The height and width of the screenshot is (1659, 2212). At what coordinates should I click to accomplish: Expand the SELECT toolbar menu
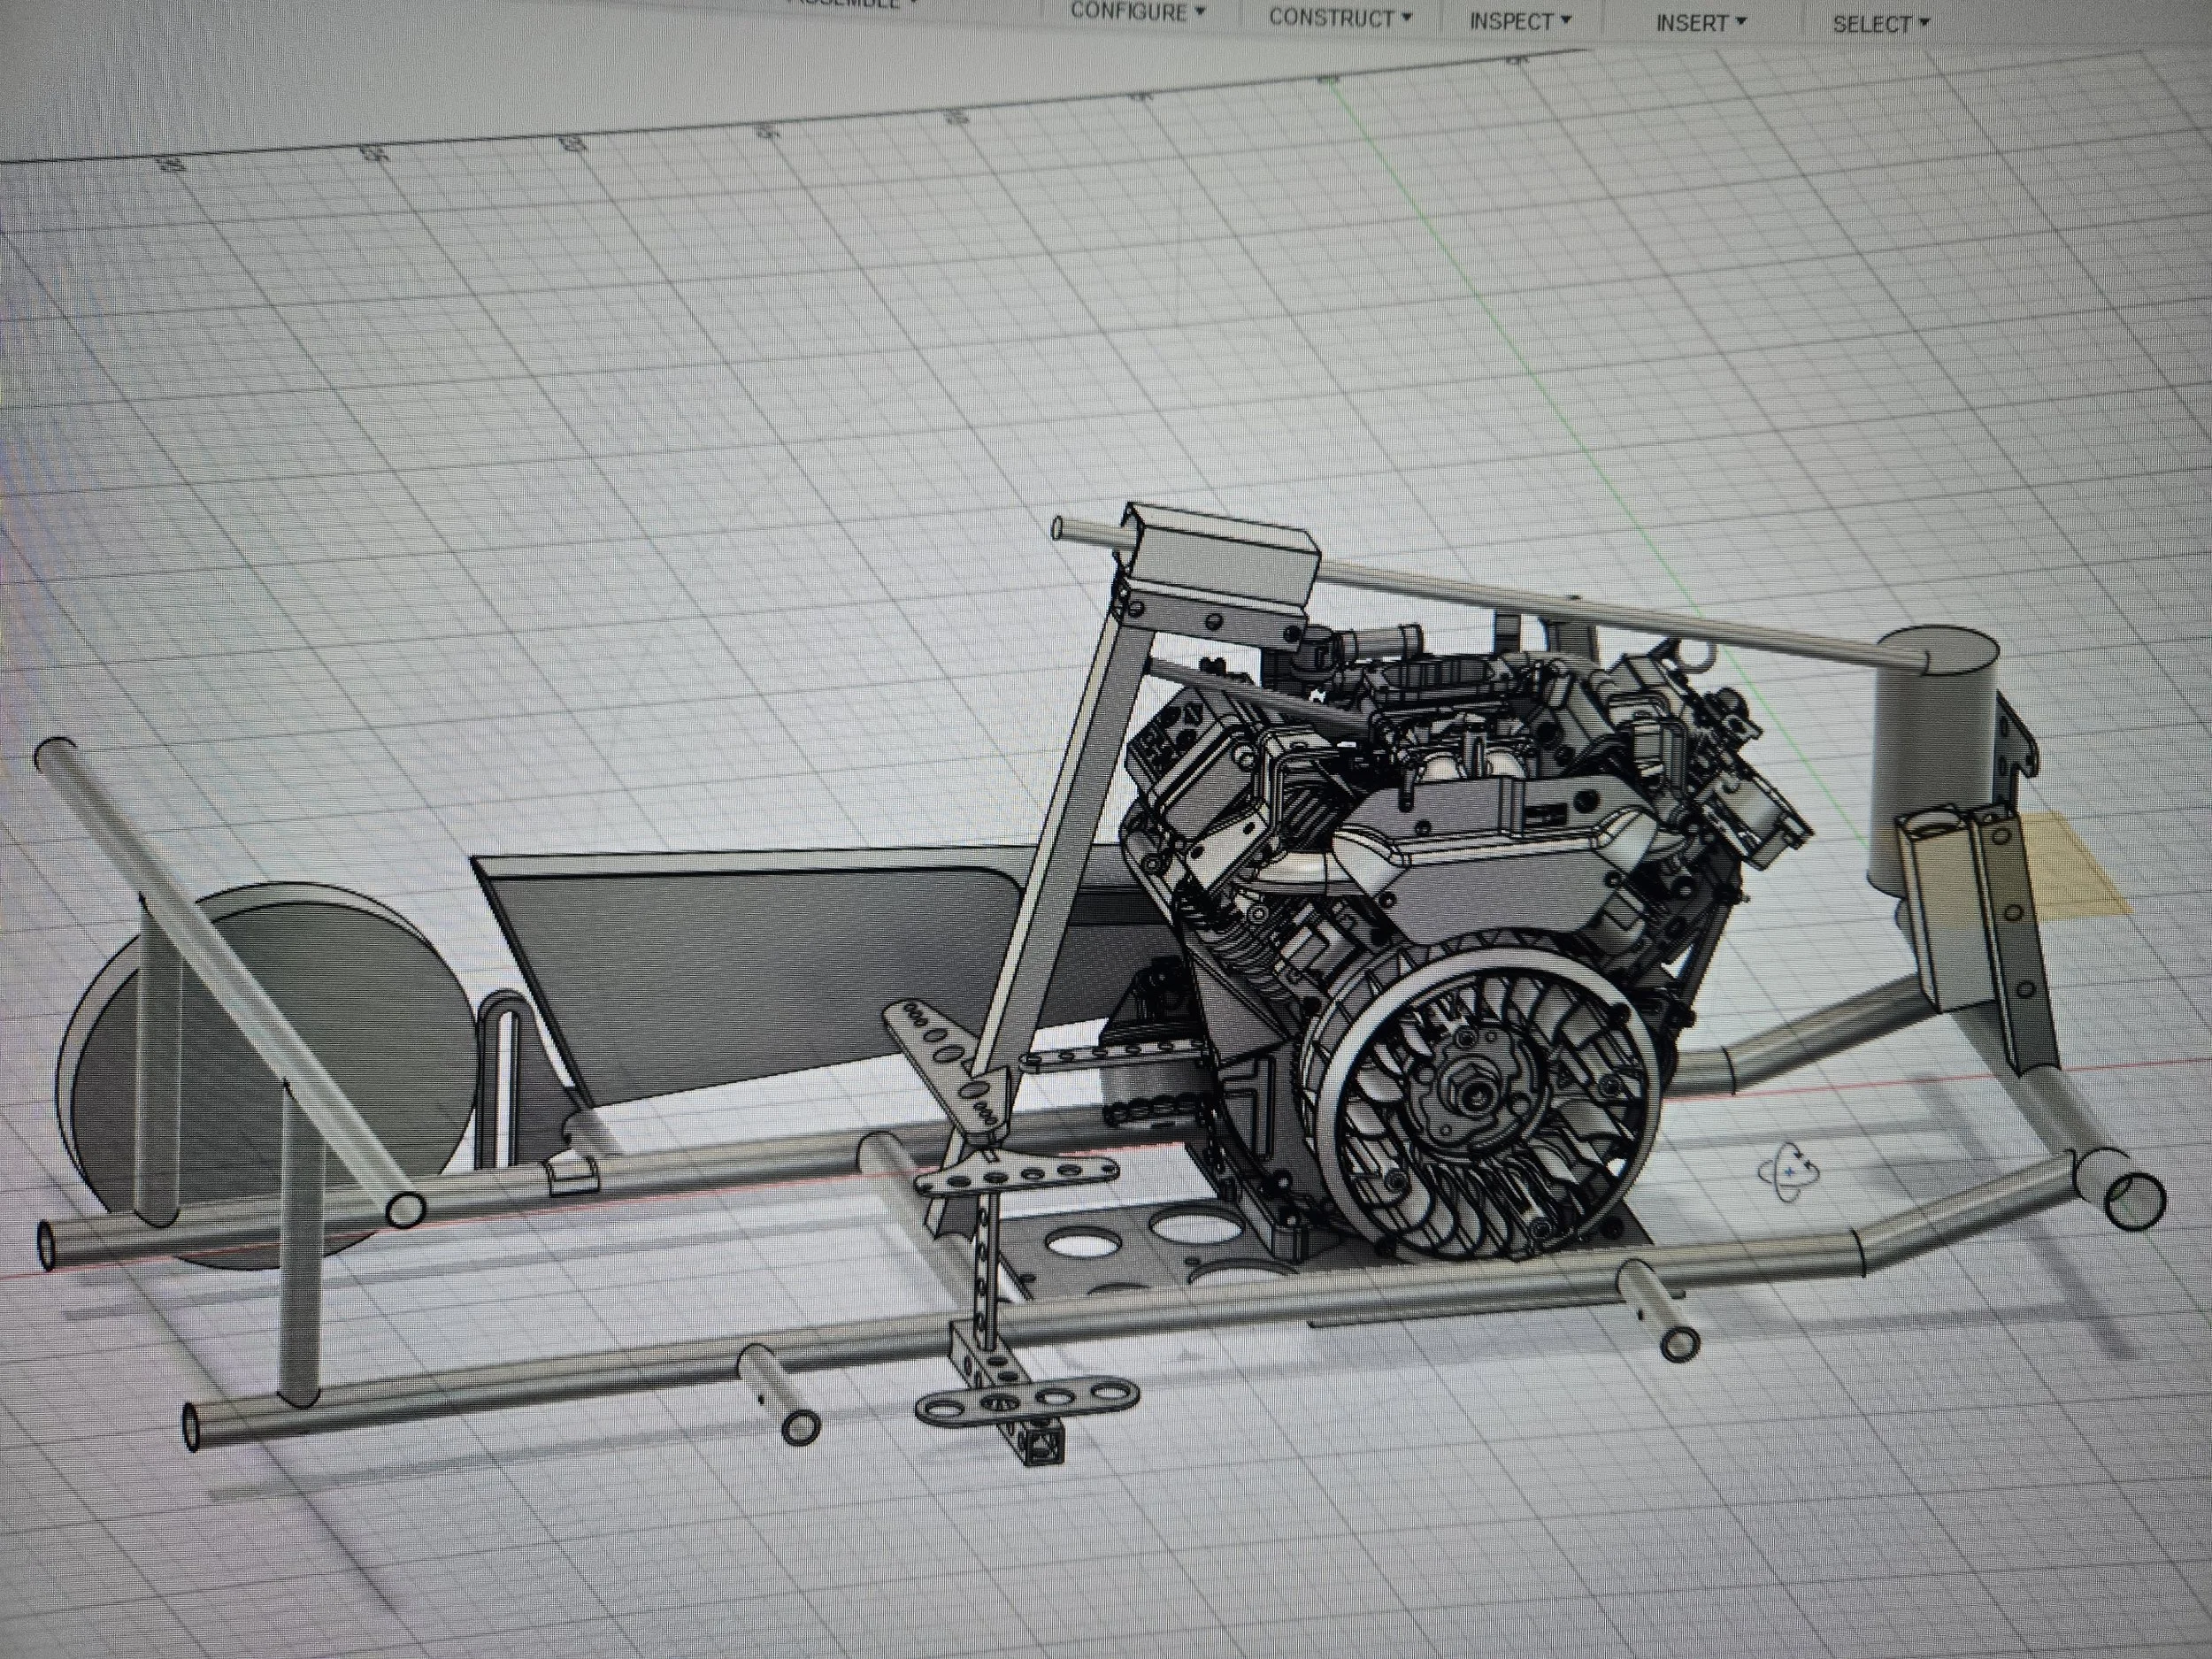(1881, 25)
